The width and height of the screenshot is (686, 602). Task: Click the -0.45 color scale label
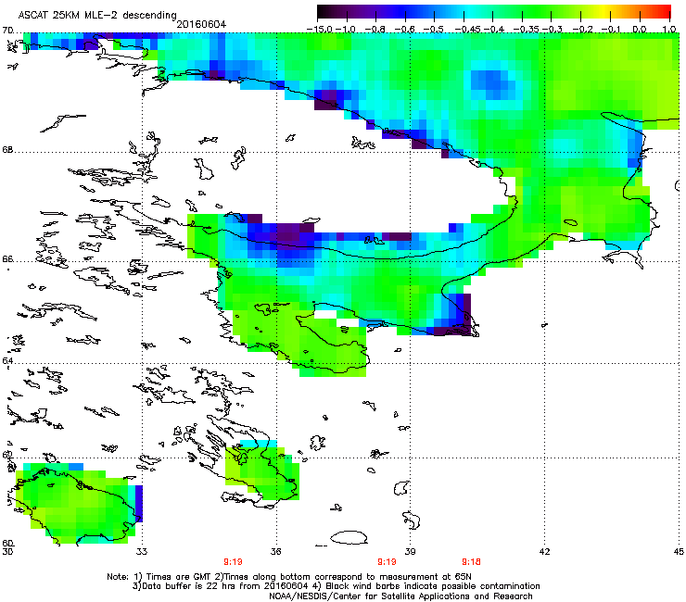[467, 30]
